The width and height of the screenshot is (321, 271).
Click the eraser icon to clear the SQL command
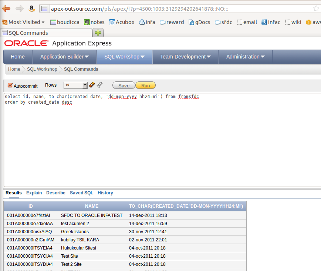pyautogui.click(x=92, y=85)
